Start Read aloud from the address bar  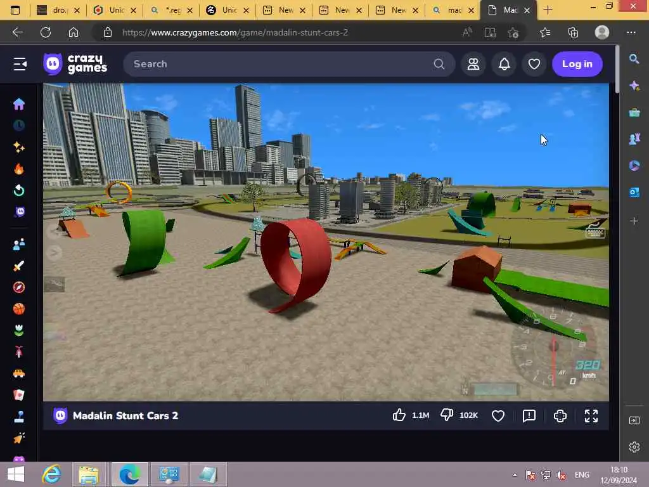pyautogui.click(x=467, y=32)
